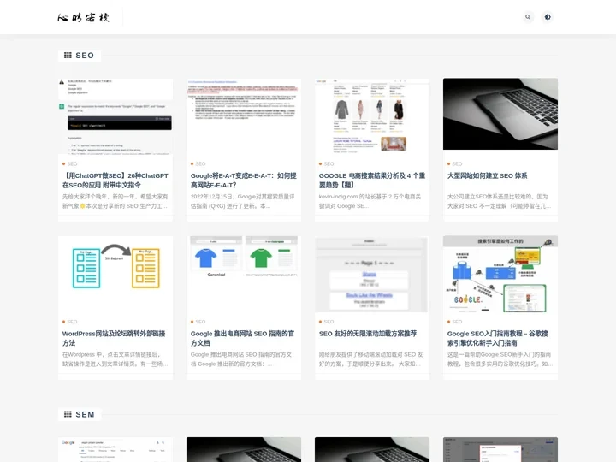Click SEO tag on Google SEO入门指南 card
The image size is (616, 462).
(457, 322)
